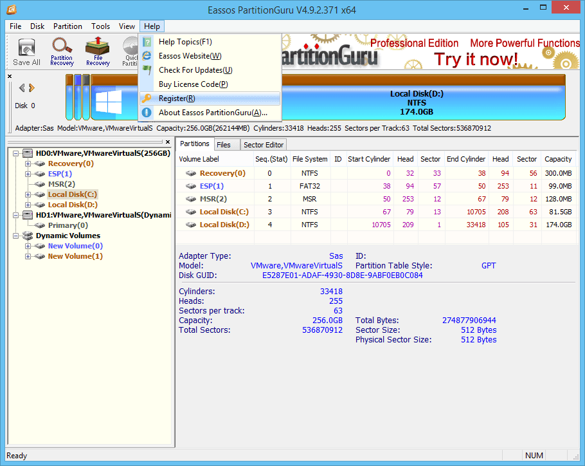This screenshot has height=466, width=585.
Task: Click drive icon beside Primary(0) in tree
Action: [x=40, y=225]
